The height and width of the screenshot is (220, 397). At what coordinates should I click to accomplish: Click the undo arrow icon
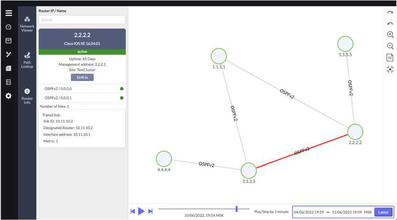390,23
